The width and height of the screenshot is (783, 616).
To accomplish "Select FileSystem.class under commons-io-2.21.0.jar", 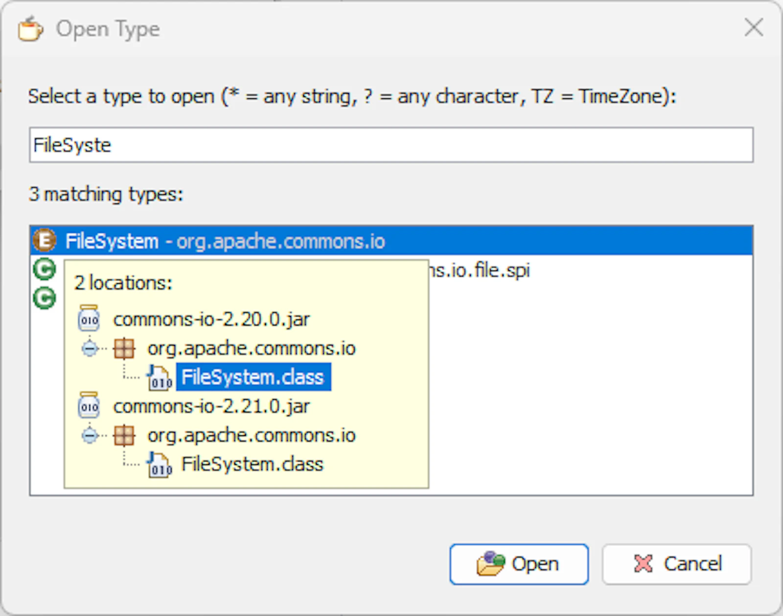I will pyautogui.click(x=253, y=464).
